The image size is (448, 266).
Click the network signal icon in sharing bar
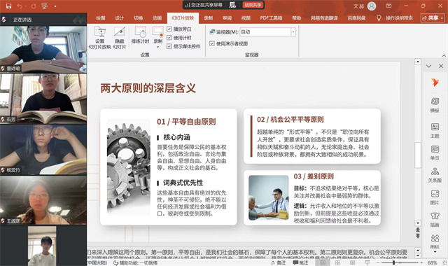coord(188,5)
